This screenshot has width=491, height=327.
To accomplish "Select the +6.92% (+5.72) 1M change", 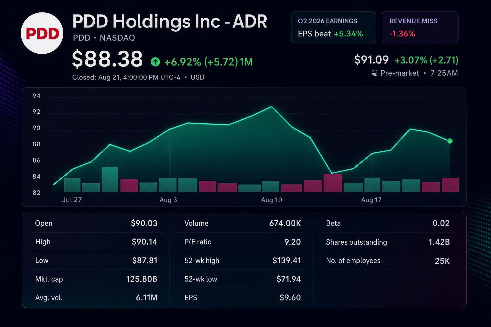I will [x=208, y=62].
